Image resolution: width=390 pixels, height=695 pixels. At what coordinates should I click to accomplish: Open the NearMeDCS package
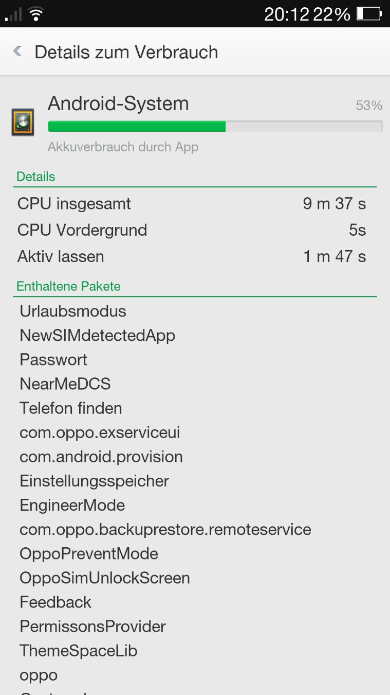tap(65, 384)
